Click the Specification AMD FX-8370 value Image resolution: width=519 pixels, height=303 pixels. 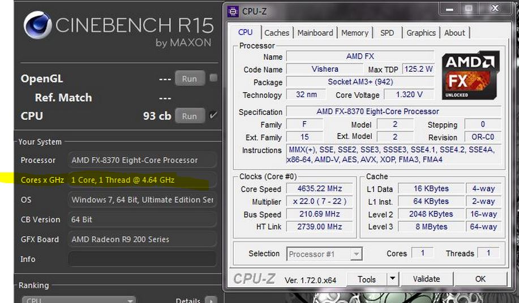click(x=393, y=111)
